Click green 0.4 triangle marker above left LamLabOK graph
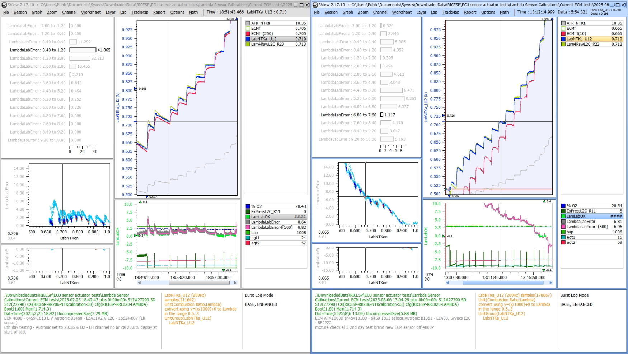This screenshot has width=628, height=354. [x=140, y=202]
